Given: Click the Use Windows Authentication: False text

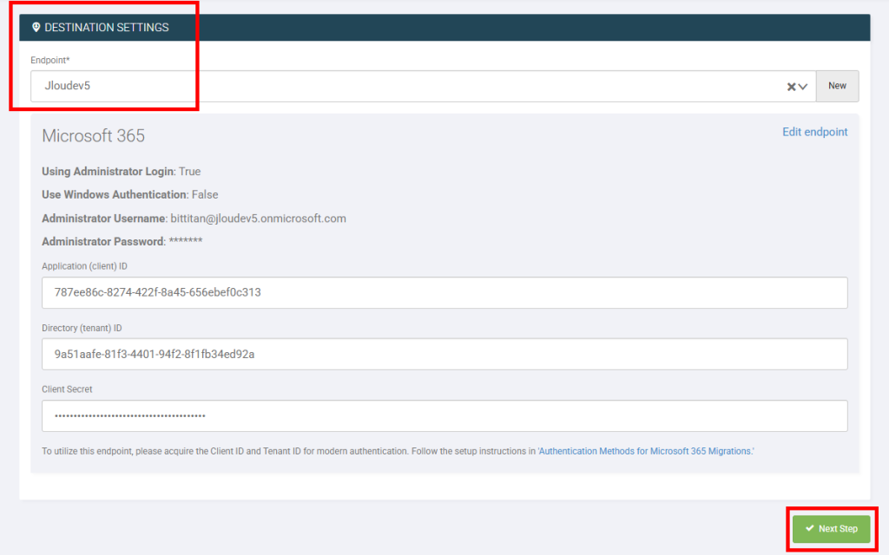Looking at the screenshot, I should pyautogui.click(x=130, y=195).
